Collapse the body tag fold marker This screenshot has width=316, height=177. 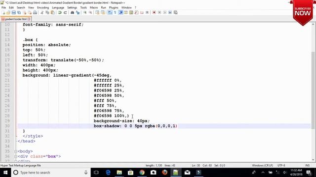[16, 151]
